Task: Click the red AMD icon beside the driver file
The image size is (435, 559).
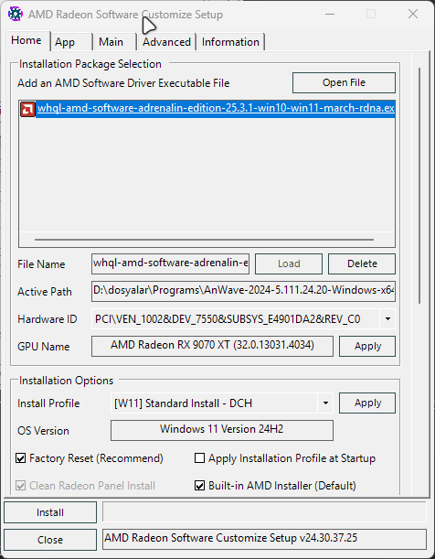Action: pos(27,109)
